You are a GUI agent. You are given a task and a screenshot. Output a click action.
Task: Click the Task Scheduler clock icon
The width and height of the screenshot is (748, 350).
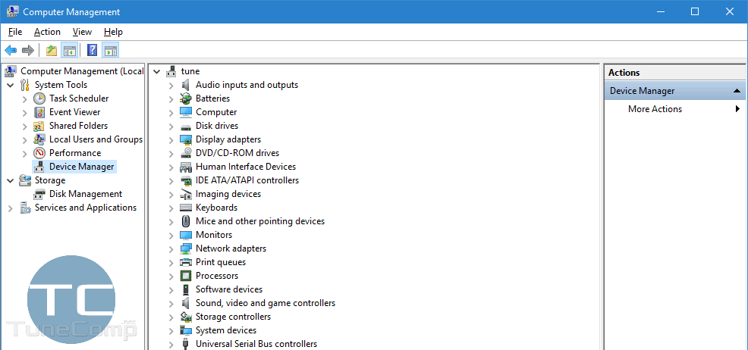(x=39, y=98)
